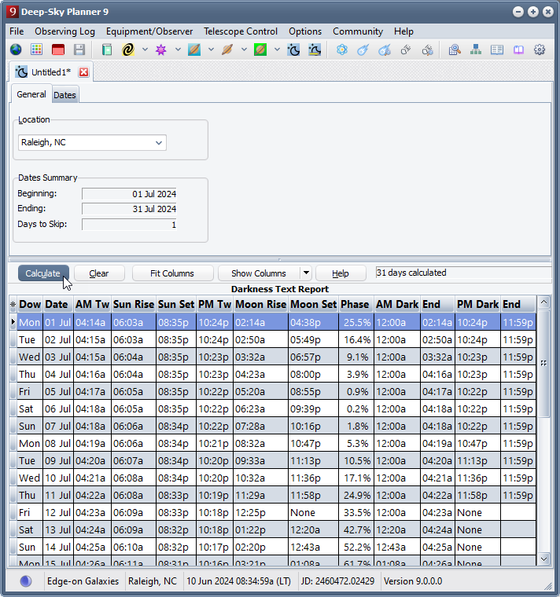
Task: Open dropdown arrow beside spiral galaxy icon
Action: click(145, 49)
